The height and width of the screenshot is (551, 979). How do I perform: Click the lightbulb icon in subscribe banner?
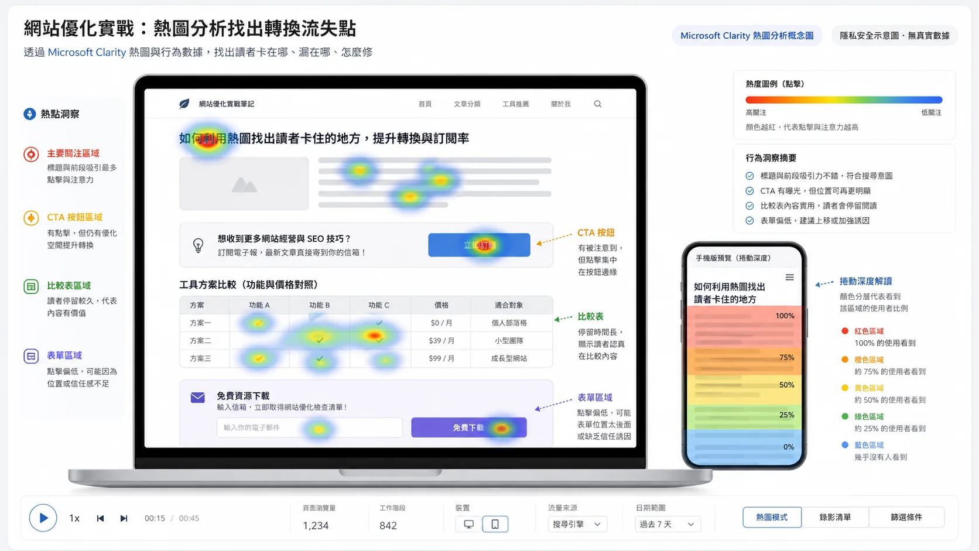pyautogui.click(x=198, y=245)
